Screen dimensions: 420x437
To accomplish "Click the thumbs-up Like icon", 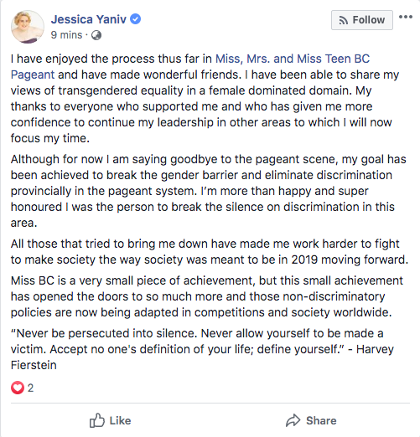I will tap(97, 420).
